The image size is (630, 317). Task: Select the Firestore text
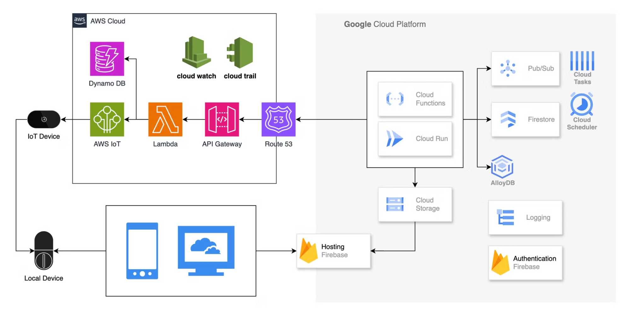click(541, 119)
